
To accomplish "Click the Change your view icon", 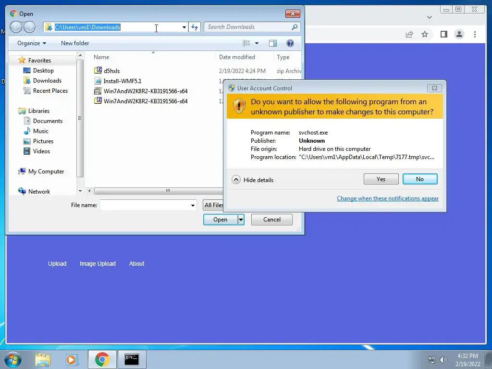I will click(x=246, y=43).
